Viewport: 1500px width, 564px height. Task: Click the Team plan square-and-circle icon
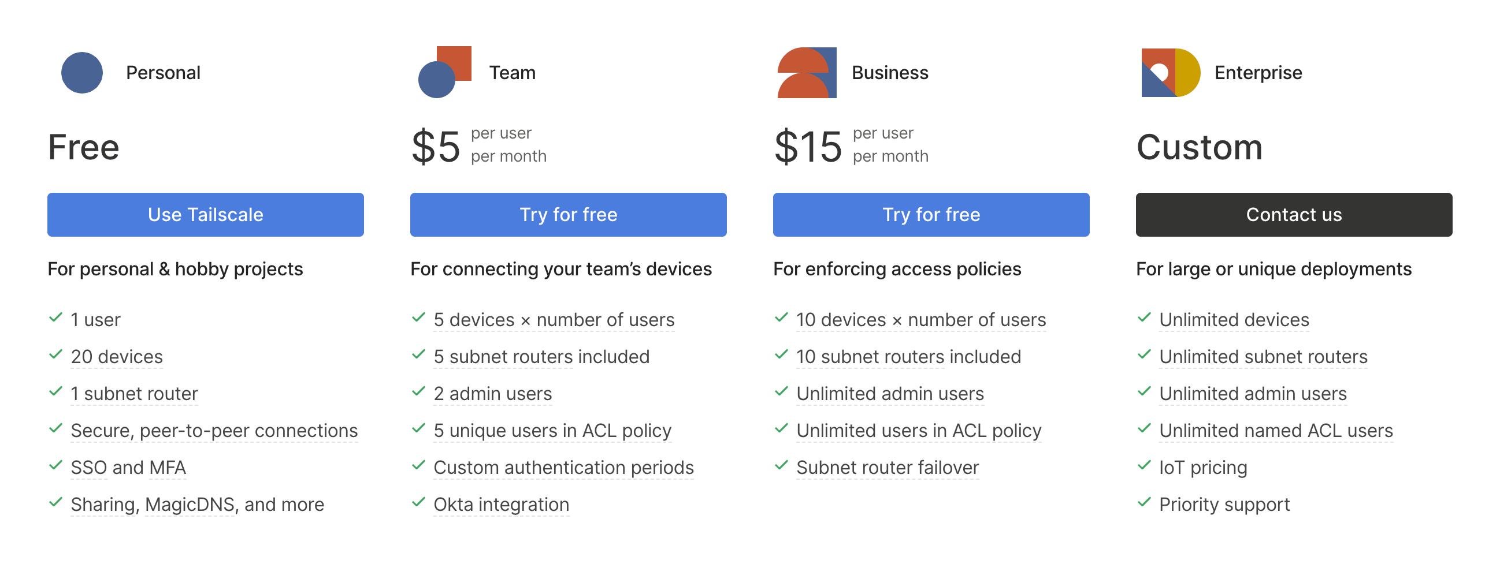coord(445,72)
